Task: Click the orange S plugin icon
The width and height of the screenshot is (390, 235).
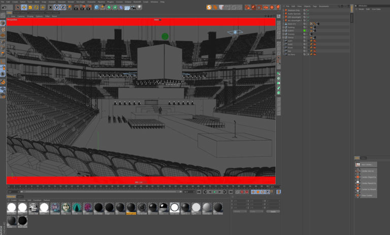Action: [209, 8]
